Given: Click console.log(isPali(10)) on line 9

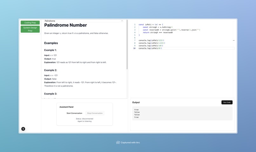Looking at the screenshot, I should (151, 46).
